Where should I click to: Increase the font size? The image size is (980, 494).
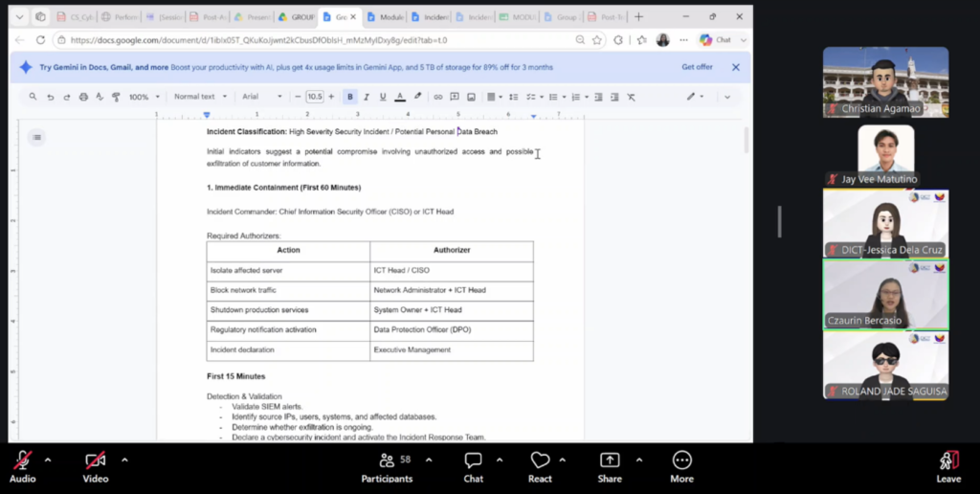[331, 97]
